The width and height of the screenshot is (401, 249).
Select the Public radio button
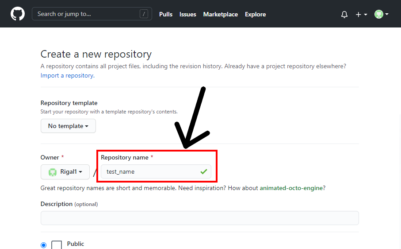[x=43, y=245]
